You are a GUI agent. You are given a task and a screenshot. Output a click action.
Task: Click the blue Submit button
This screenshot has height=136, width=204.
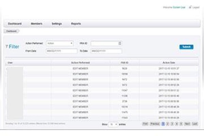click(x=186, y=47)
